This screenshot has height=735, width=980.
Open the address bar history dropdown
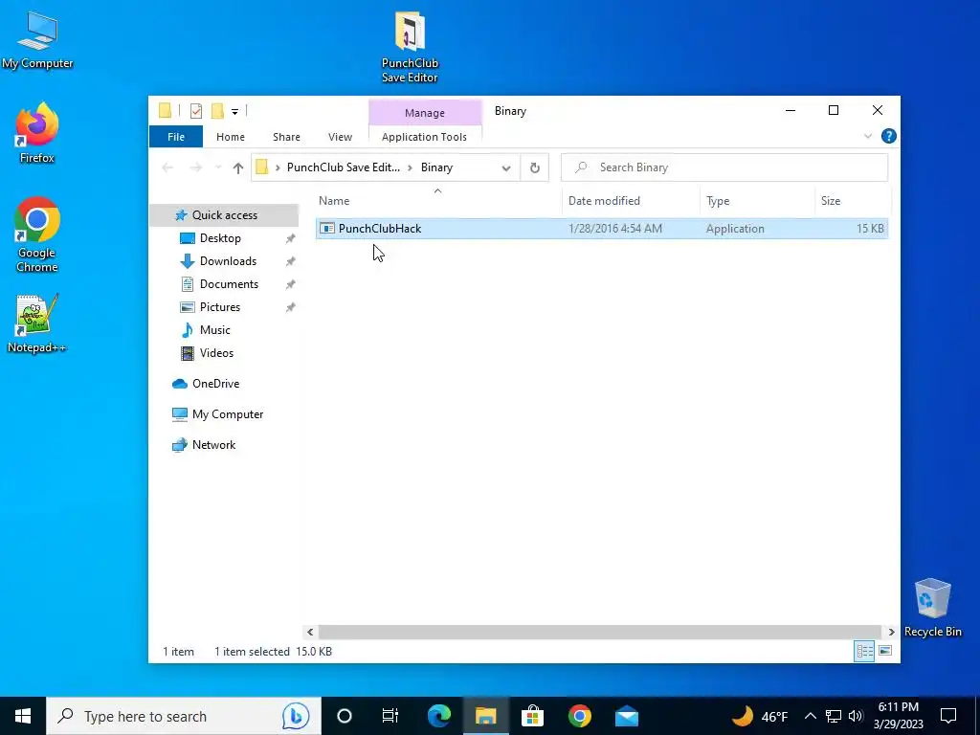coord(506,168)
